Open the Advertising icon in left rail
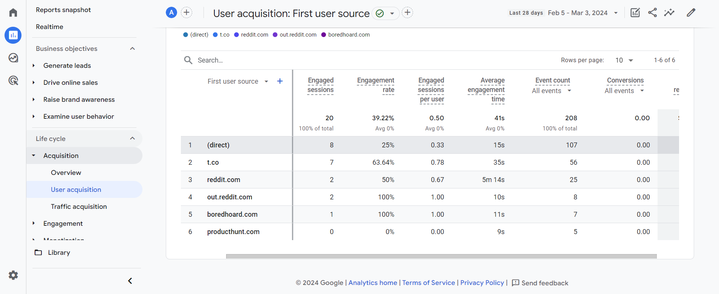 13,80
